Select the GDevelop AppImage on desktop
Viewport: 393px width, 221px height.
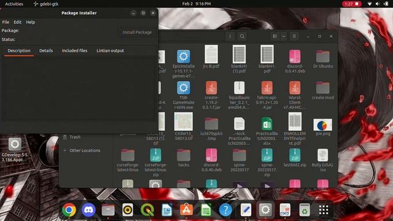tap(15, 150)
